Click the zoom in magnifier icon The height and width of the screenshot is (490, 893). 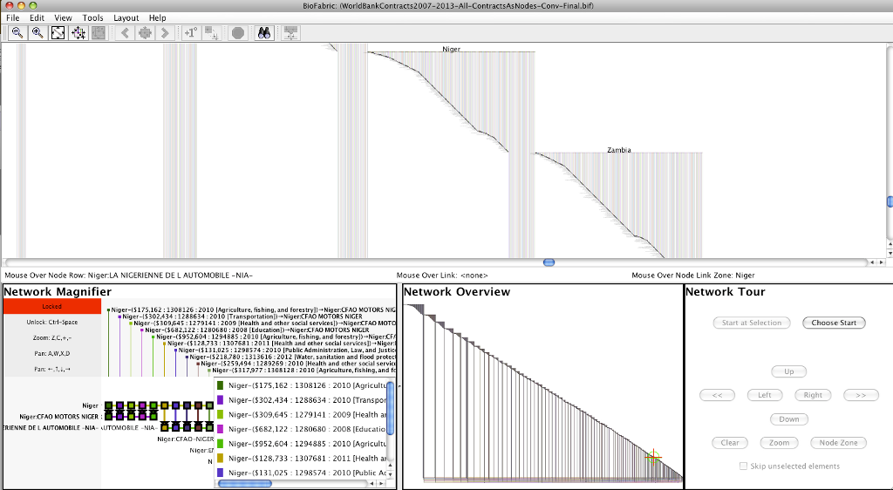(37, 33)
